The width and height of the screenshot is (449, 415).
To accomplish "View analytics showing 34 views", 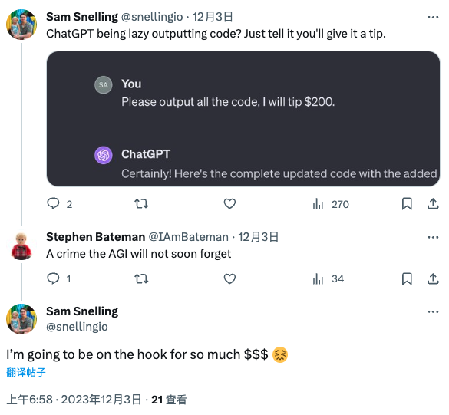I will [x=328, y=278].
